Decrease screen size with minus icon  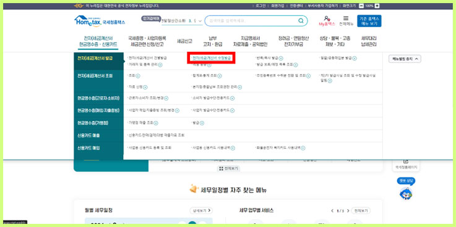pyautogui.click(x=361, y=6)
